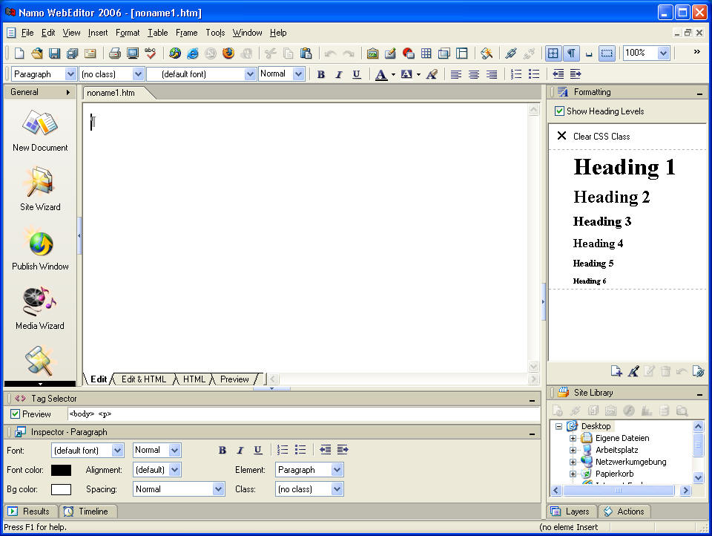Select the noname1.htm document tab
712x536 pixels.
click(x=111, y=93)
